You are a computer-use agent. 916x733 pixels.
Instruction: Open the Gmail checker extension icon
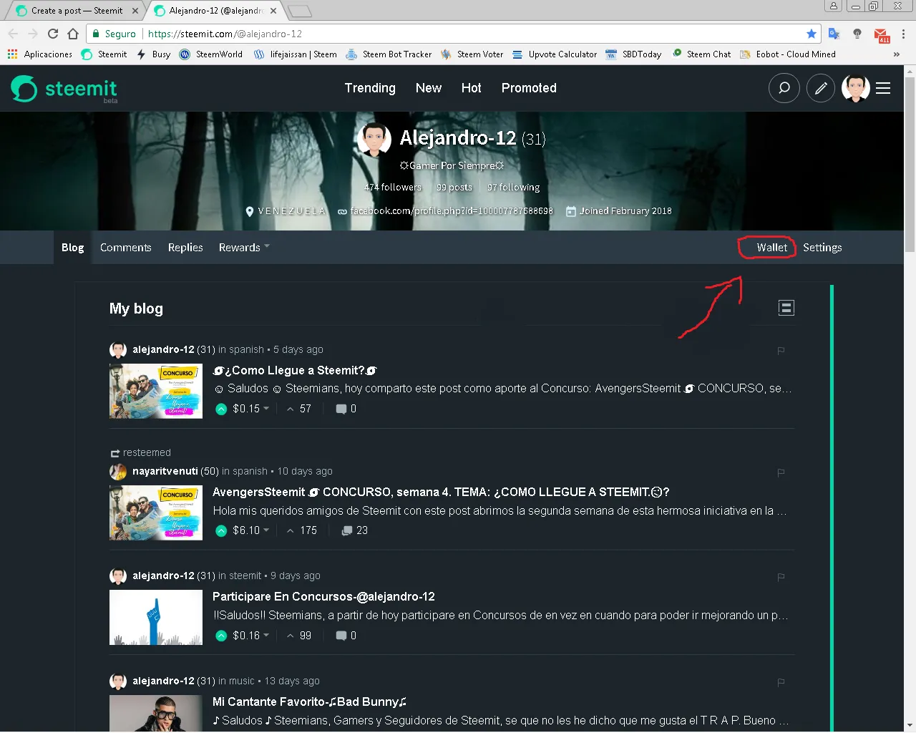click(882, 34)
